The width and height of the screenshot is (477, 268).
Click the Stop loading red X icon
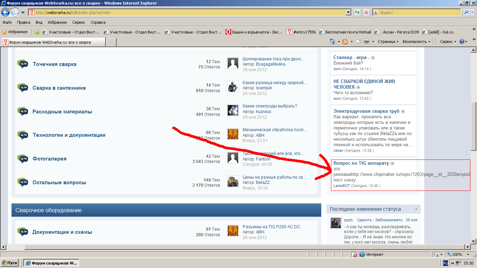click(x=366, y=12)
